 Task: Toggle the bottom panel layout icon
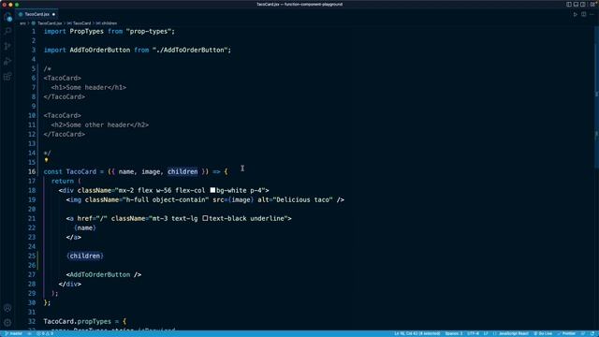(x=576, y=4)
